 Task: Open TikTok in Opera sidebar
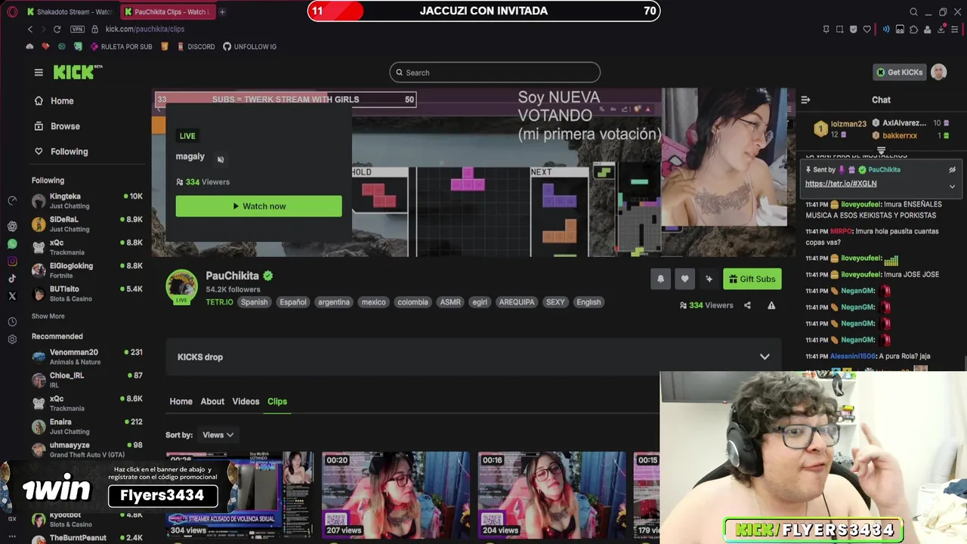point(12,279)
